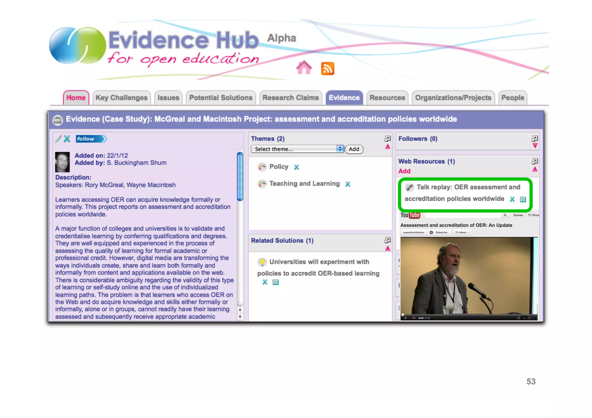The width and height of the screenshot is (592, 418).
Task: Click the description scrollbar down arrow
Action: tap(240, 317)
